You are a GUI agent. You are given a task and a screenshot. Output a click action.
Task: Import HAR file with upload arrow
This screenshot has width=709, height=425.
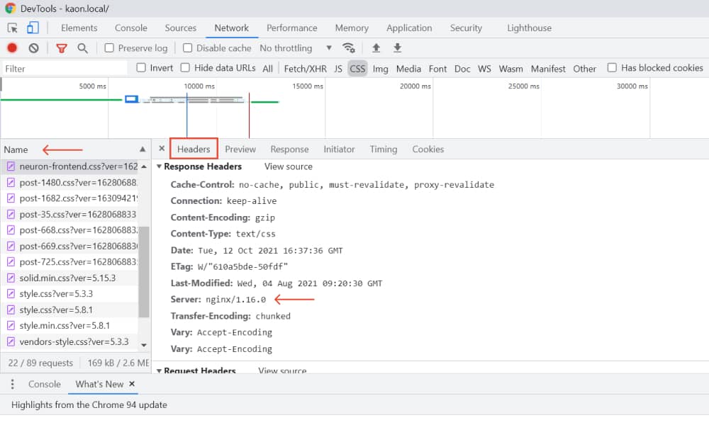(x=376, y=47)
